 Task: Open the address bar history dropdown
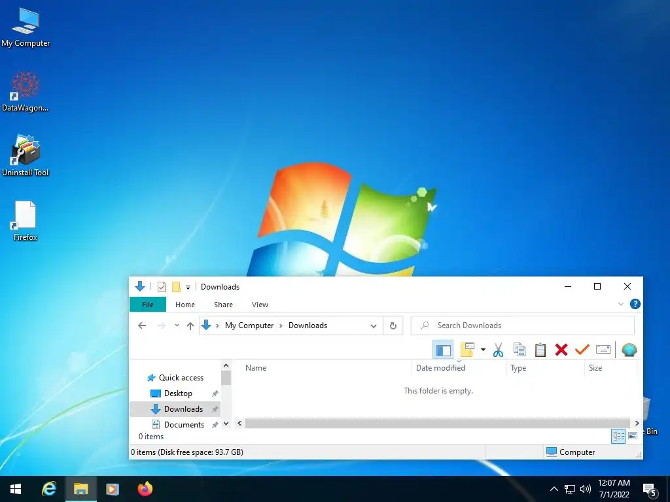pyautogui.click(x=374, y=326)
